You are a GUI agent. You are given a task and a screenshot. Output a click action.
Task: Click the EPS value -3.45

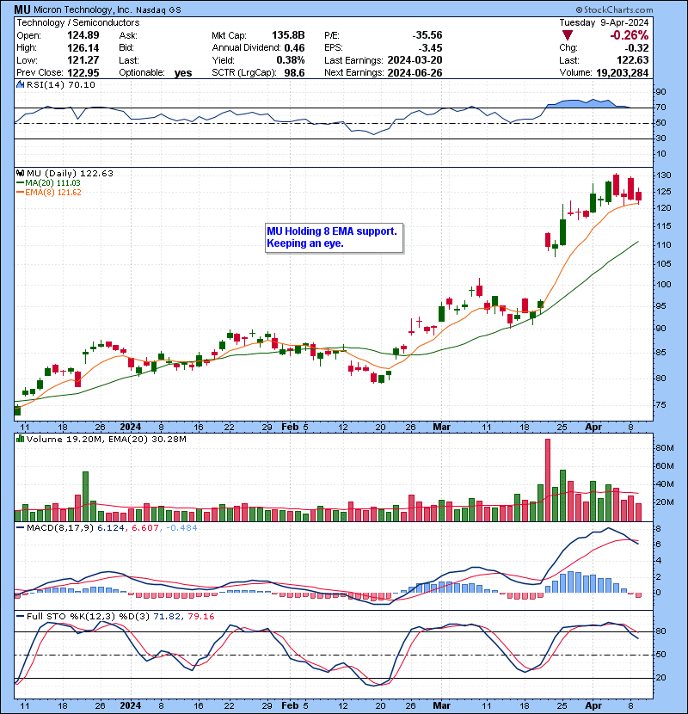pos(430,48)
